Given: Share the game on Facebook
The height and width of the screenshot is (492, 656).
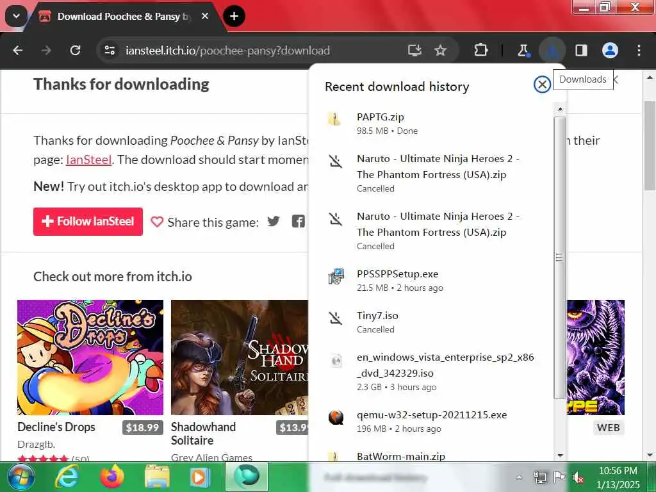Looking at the screenshot, I should [x=298, y=221].
